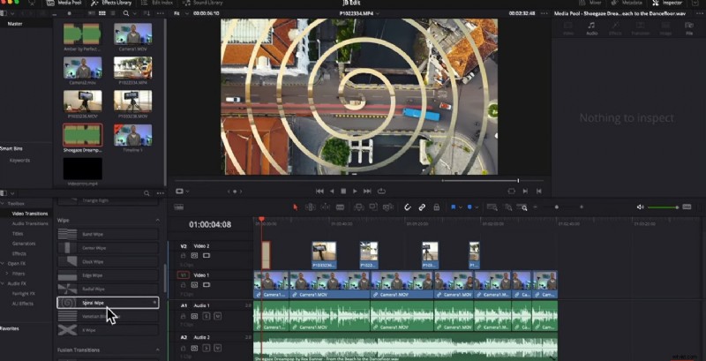This screenshot has height=361, width=706.
Task: Collapse the Fusion Transitions category
Action: point(158,350)
